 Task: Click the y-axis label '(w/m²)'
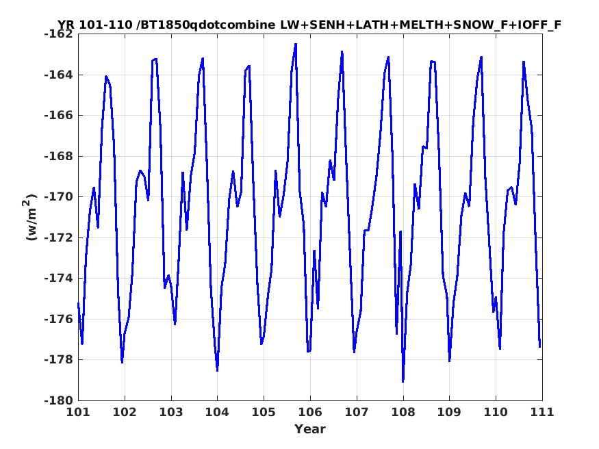coord(31,217)
